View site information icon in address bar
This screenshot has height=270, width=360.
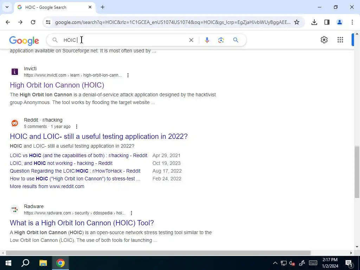[48, 22]
